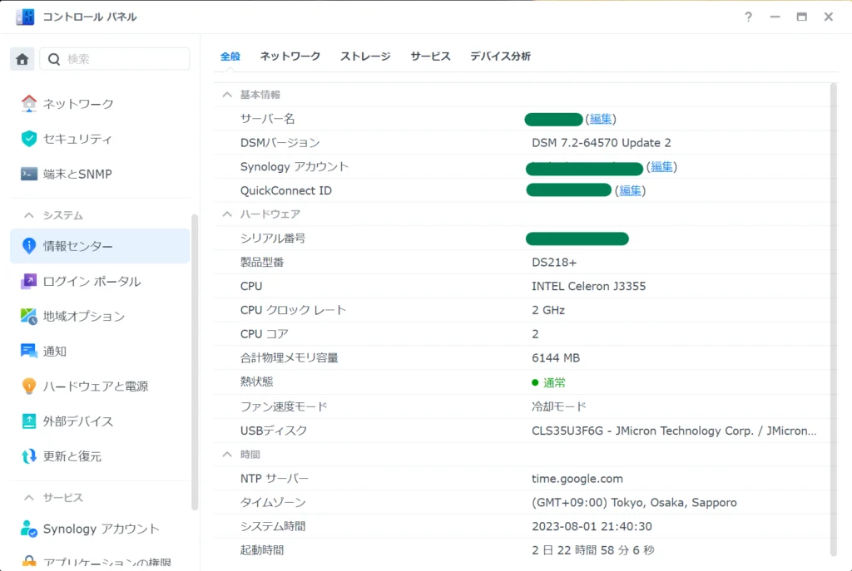Collapse the ハードウェア section
The image size is (852, 571).
[x=226, y=214]
